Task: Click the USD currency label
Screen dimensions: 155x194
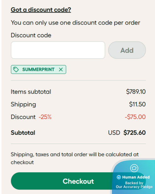Action: [x=114, y=132]
